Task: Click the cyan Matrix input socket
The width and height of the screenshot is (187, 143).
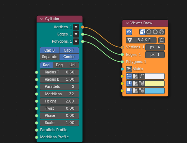Action: point(122,69)
